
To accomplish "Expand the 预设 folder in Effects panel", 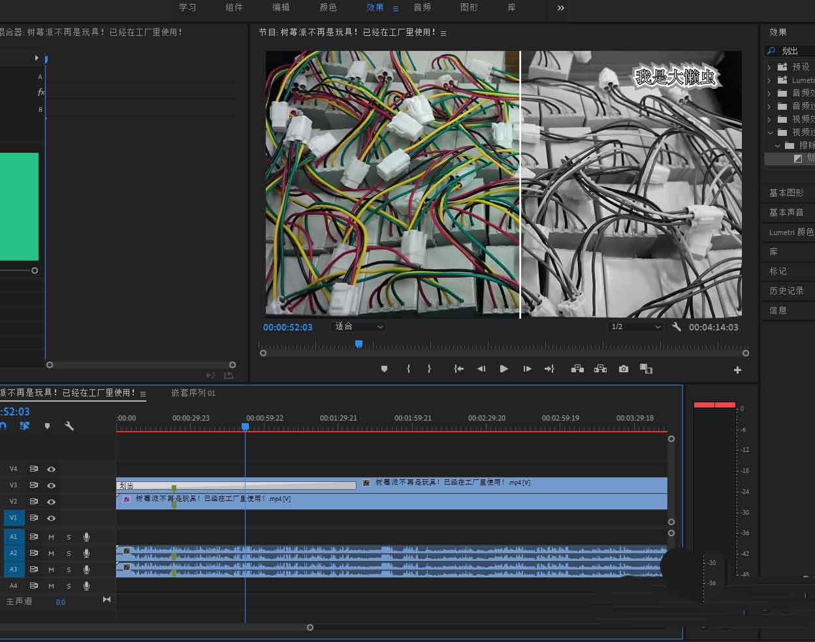I will pos(769,67).
